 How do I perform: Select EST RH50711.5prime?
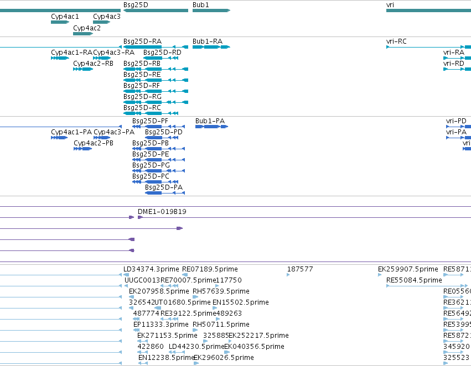point(195,330)
